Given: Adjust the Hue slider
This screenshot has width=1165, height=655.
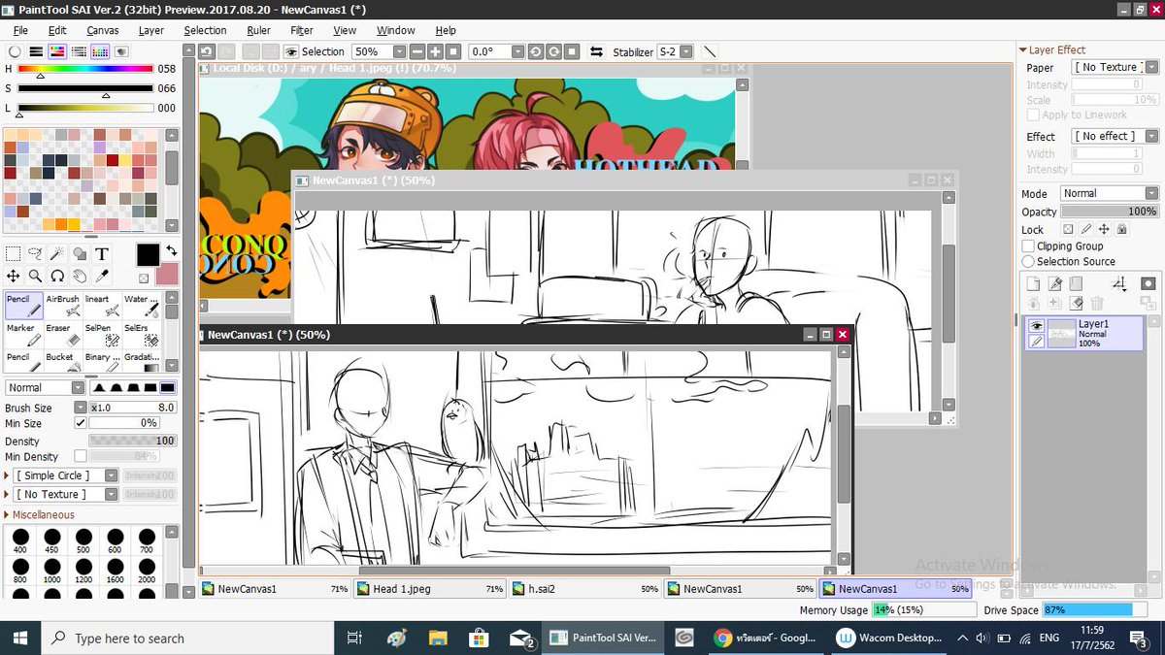Looking at the screenshot, I should tap(85, 69).
